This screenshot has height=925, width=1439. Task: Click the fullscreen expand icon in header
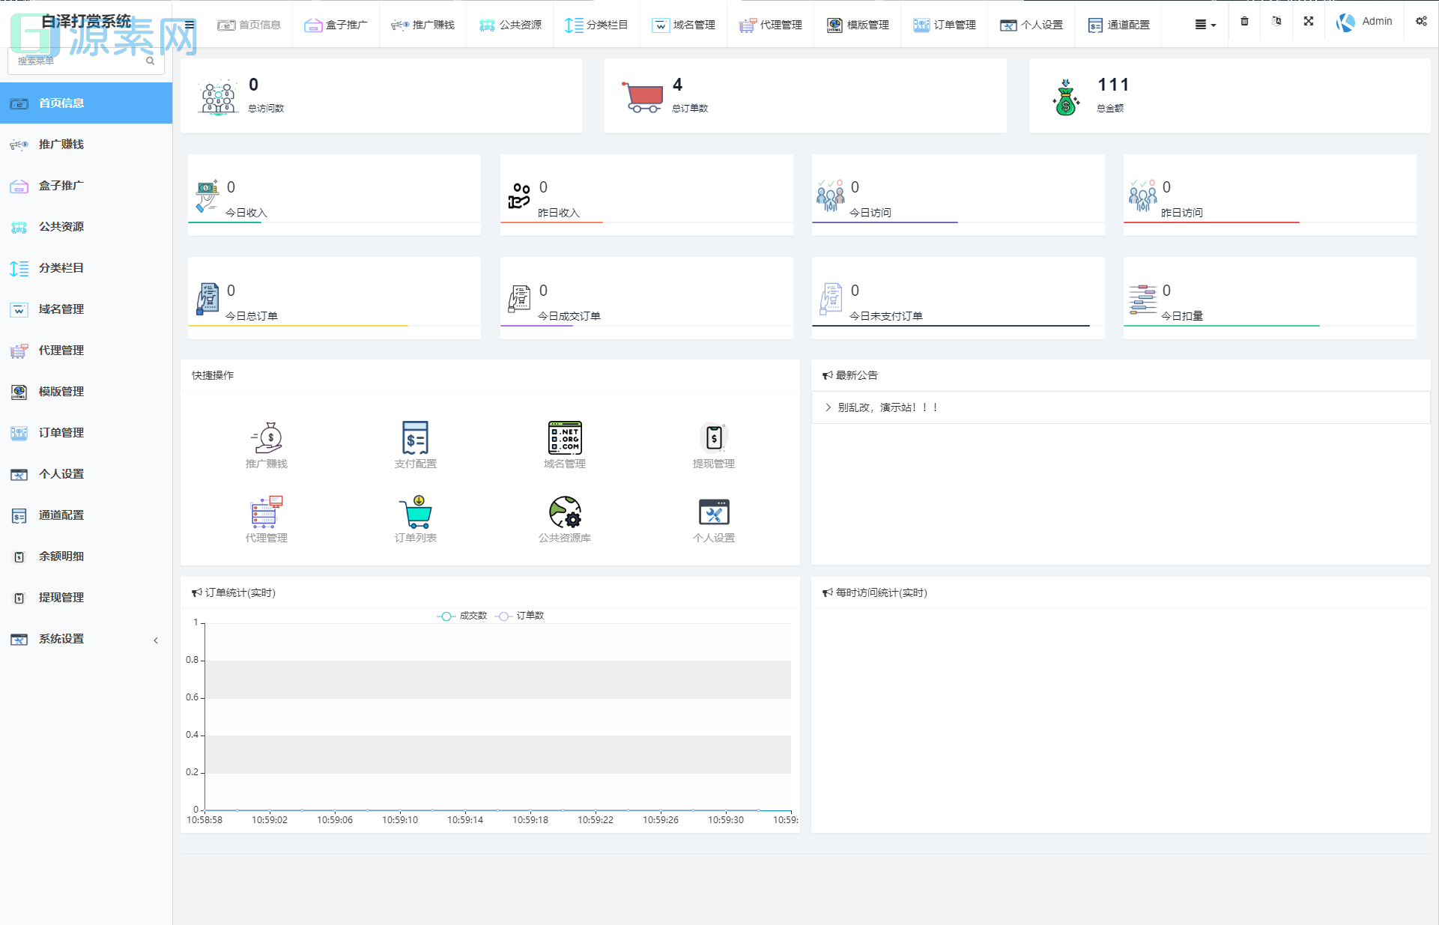(1308, 22)
